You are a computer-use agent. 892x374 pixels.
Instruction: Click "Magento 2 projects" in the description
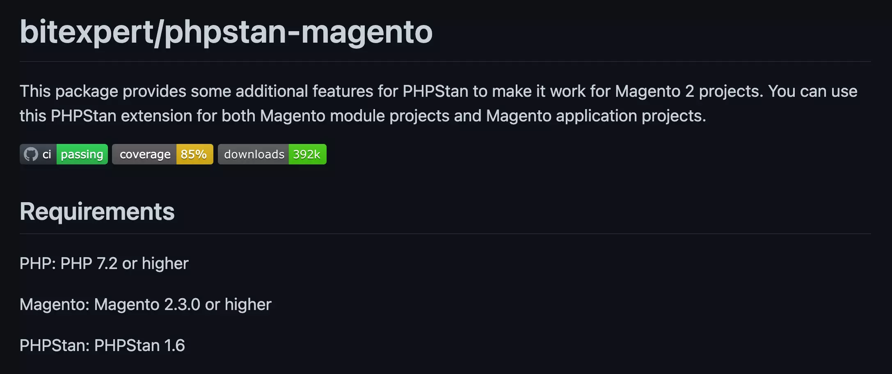tap(688, 91)
